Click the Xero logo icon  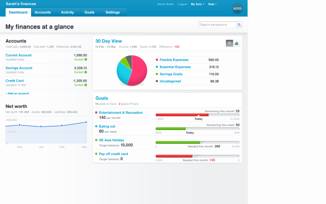[236, 9]
